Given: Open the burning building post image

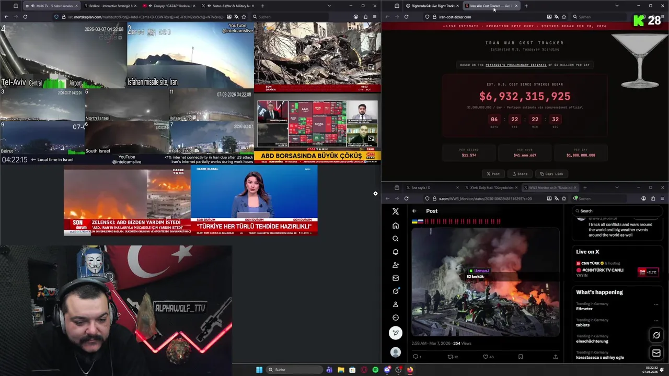Looking at the screenshot, I should pyautogui.click(x=485, y=282).
